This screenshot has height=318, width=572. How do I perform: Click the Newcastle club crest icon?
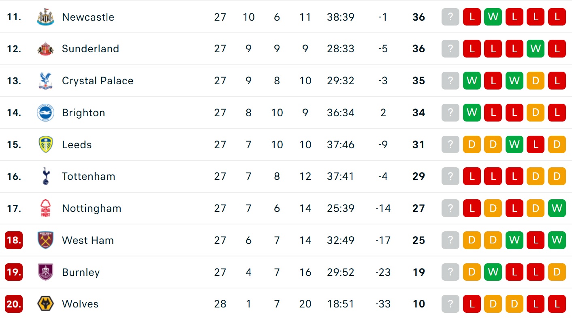[45, 17]
